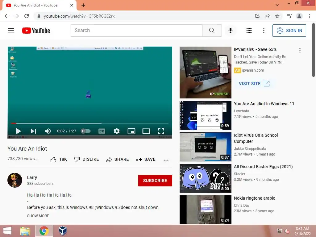Screen dimensions: 316x237
Task: Skip to the next video
Action: (x=33, y=131)
